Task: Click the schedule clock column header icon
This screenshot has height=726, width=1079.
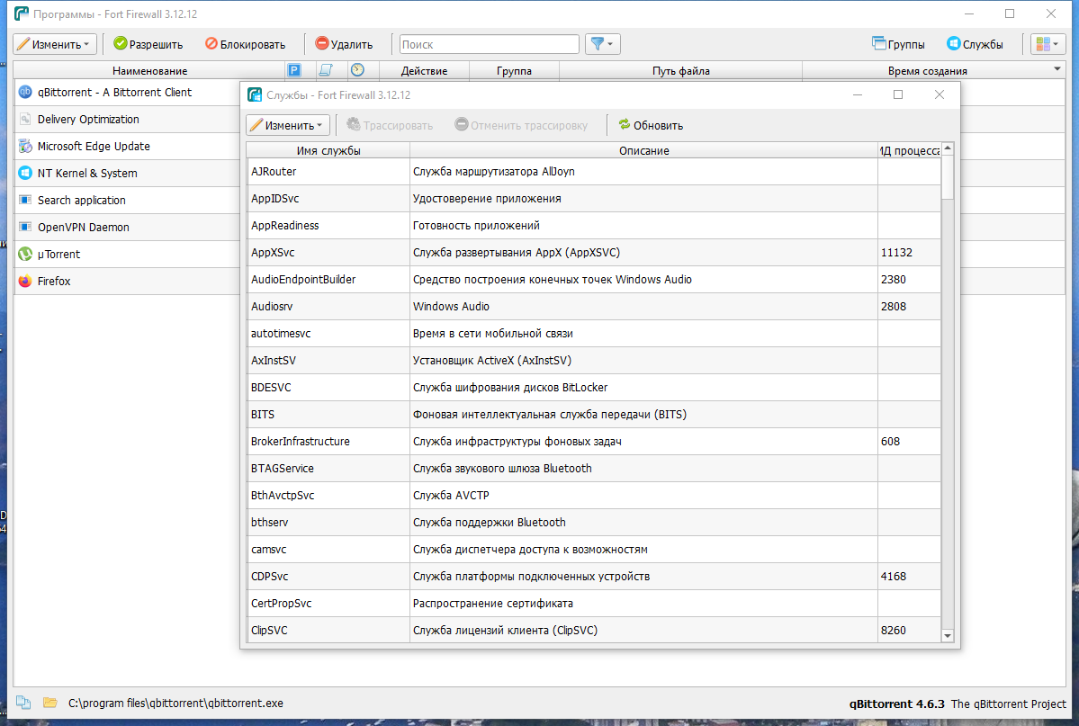Action: coord(357,70)
